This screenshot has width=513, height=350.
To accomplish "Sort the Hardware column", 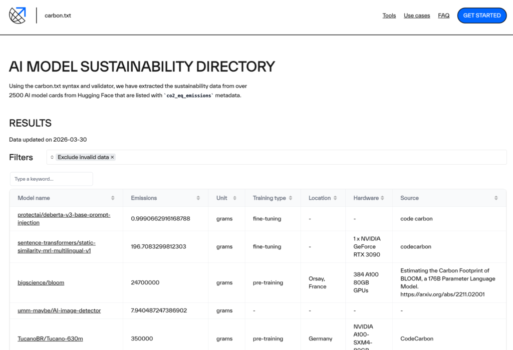I will (x=382, y=198).
